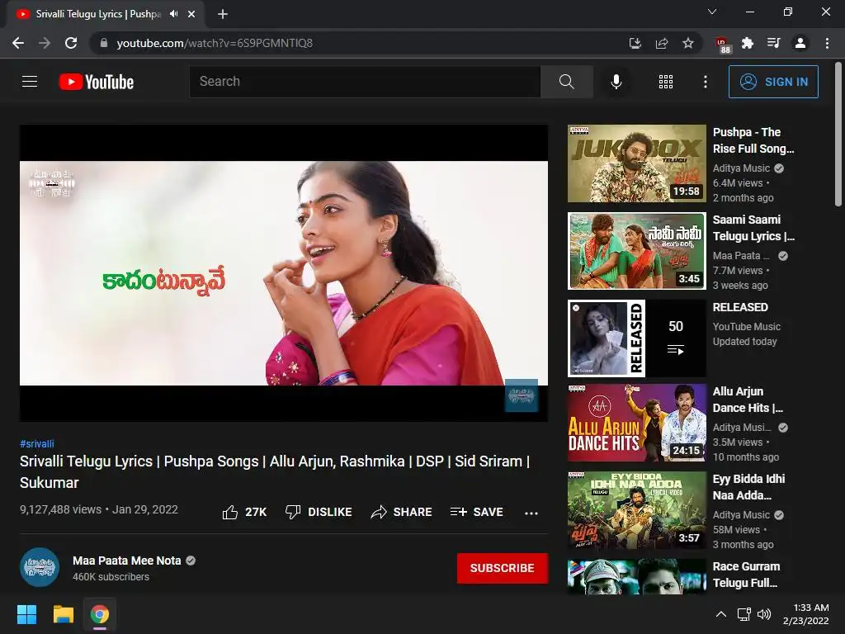This screenshot has width=845, height=634.
Task: Mute the tab via speaker icon
Action: tap(173, 14)
